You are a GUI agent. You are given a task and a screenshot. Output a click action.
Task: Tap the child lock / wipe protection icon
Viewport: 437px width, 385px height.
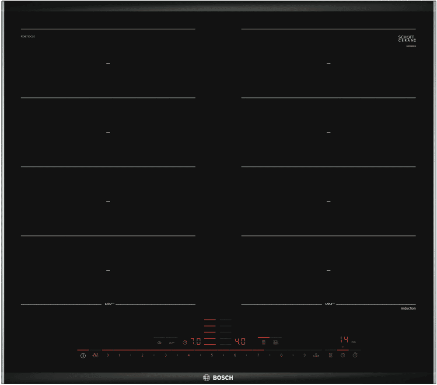[95, 355]
